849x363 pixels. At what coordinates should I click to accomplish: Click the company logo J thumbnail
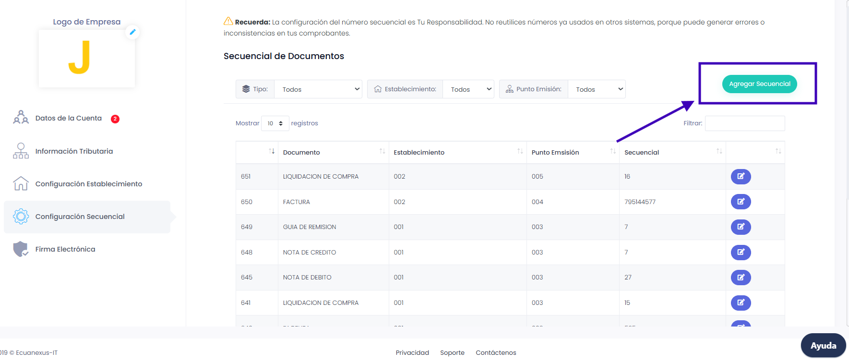(87, 59)
